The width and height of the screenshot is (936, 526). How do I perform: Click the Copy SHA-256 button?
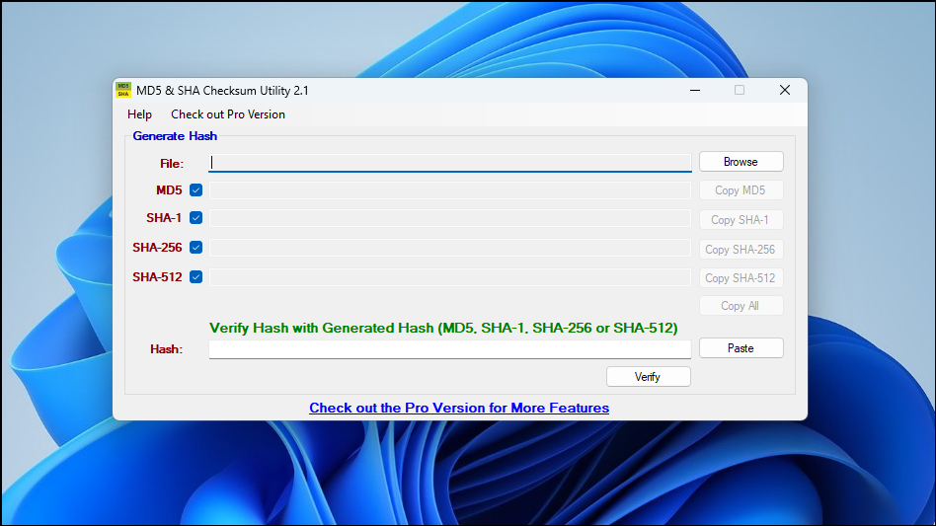741,250
